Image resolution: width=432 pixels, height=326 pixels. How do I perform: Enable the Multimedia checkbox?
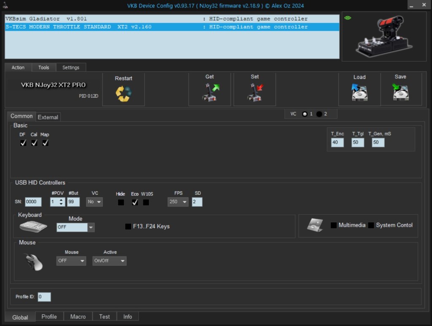click(334, 225)
